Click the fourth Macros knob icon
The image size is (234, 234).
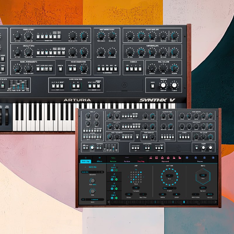[213, 158]
